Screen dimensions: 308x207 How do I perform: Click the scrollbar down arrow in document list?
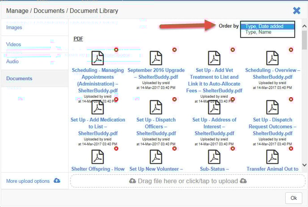click(304, 165)
